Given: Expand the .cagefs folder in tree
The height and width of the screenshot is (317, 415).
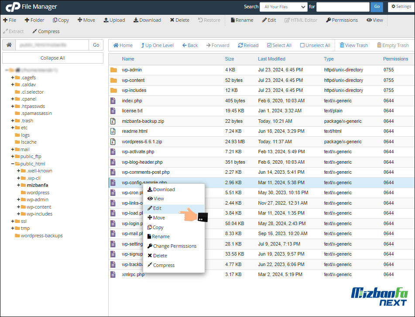Looking at the screenshot, I should click(13, 78).
